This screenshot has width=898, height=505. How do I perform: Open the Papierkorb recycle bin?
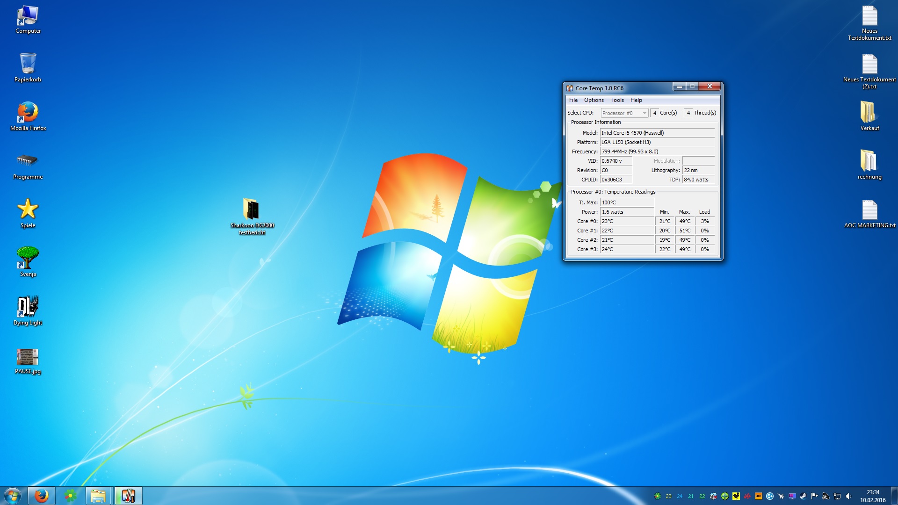point(28,68)
